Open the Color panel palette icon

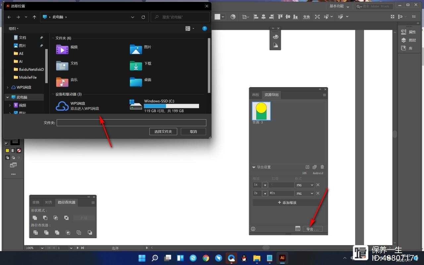click(x=276, y=37)
